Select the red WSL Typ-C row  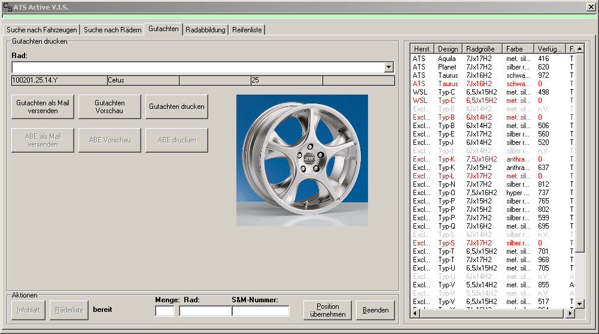tap(493, 101)
